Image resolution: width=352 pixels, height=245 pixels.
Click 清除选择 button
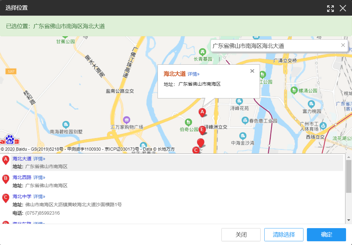pos(284,235)
